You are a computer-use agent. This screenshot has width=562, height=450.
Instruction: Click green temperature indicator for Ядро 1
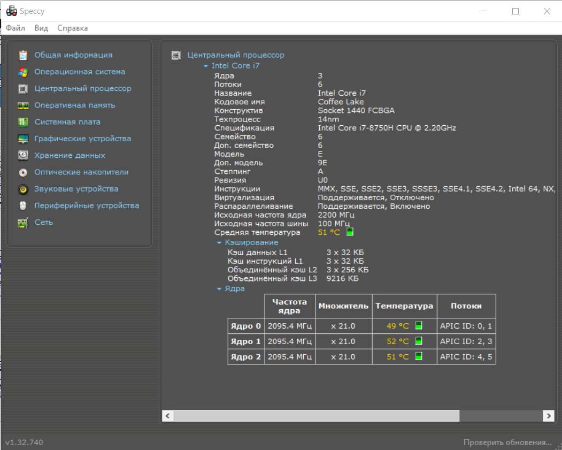[418, 341]
